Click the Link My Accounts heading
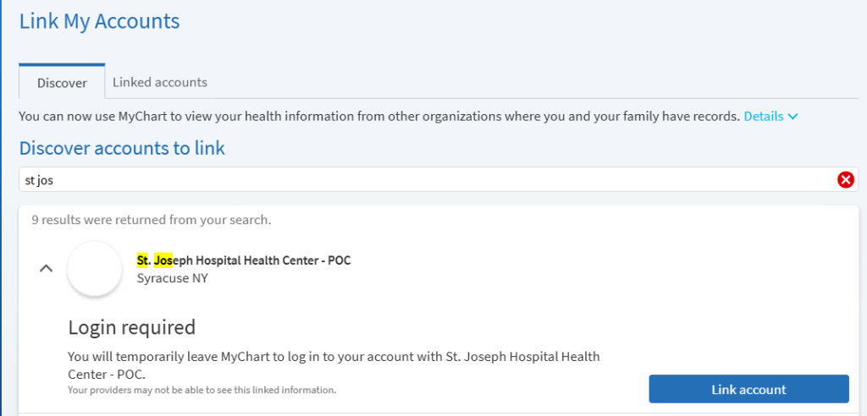The image size is (867, 416). click(100, 21)
